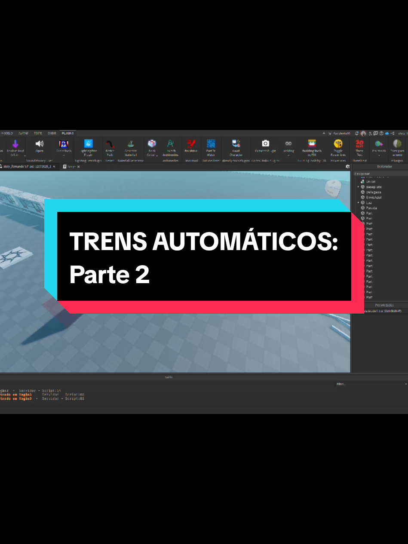Switch to the TESTE ribbon tab
The height and width of the screenshot is (544, 408).
pos(38,133)
